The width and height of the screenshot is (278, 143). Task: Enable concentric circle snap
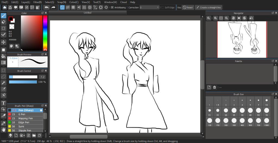coord(90,7)
